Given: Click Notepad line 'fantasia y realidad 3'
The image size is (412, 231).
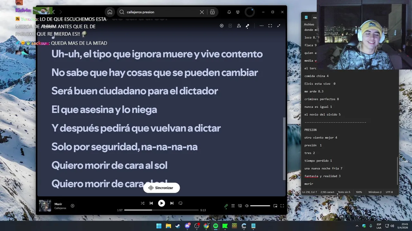Looking at the screenshot, I should [322, 176].
